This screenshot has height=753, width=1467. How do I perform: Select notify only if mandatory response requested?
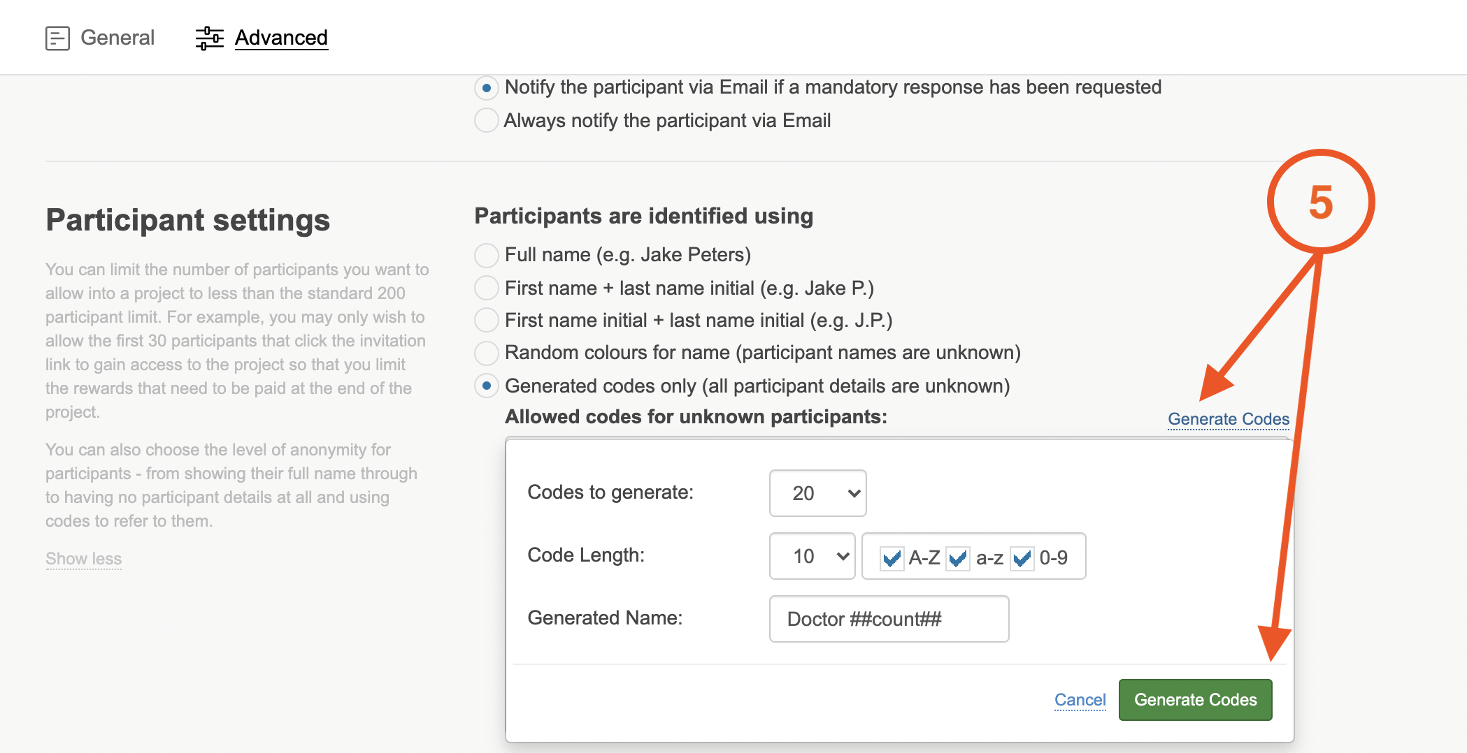coord(487,88)
